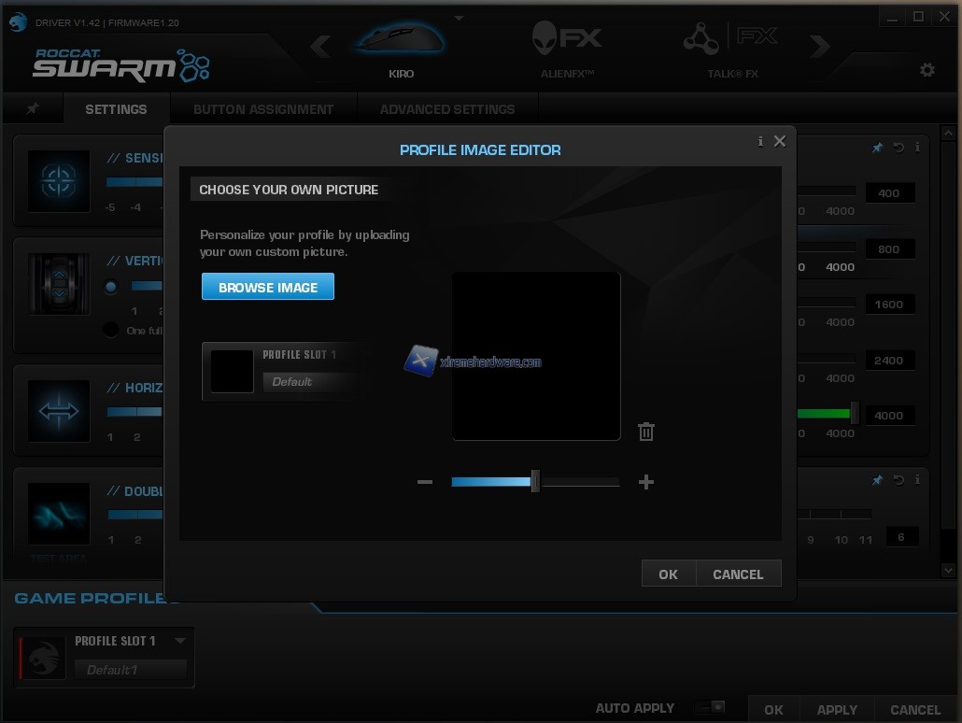Click the Profile Slot 1 thumbnail in dialog
962x723 pixels.
coord(232,371)
